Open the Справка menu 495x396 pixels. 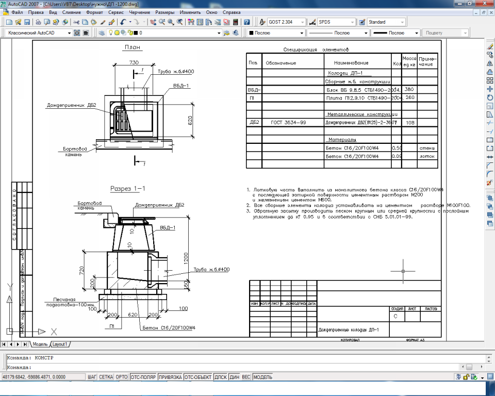pos(232,12)
